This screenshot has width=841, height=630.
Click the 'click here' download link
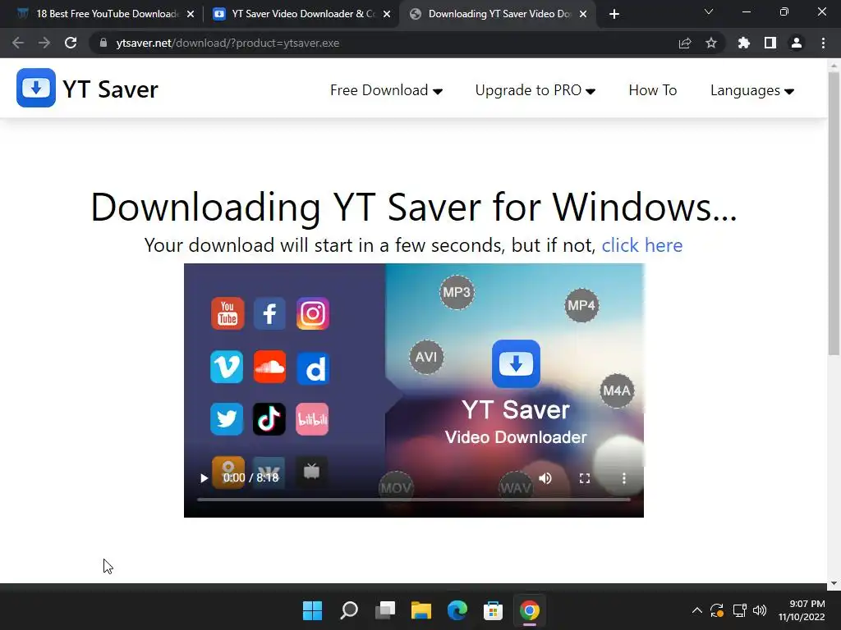(642, 245)
